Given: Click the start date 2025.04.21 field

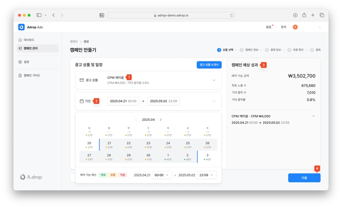Looking at the screenshot, I should 123,101.
